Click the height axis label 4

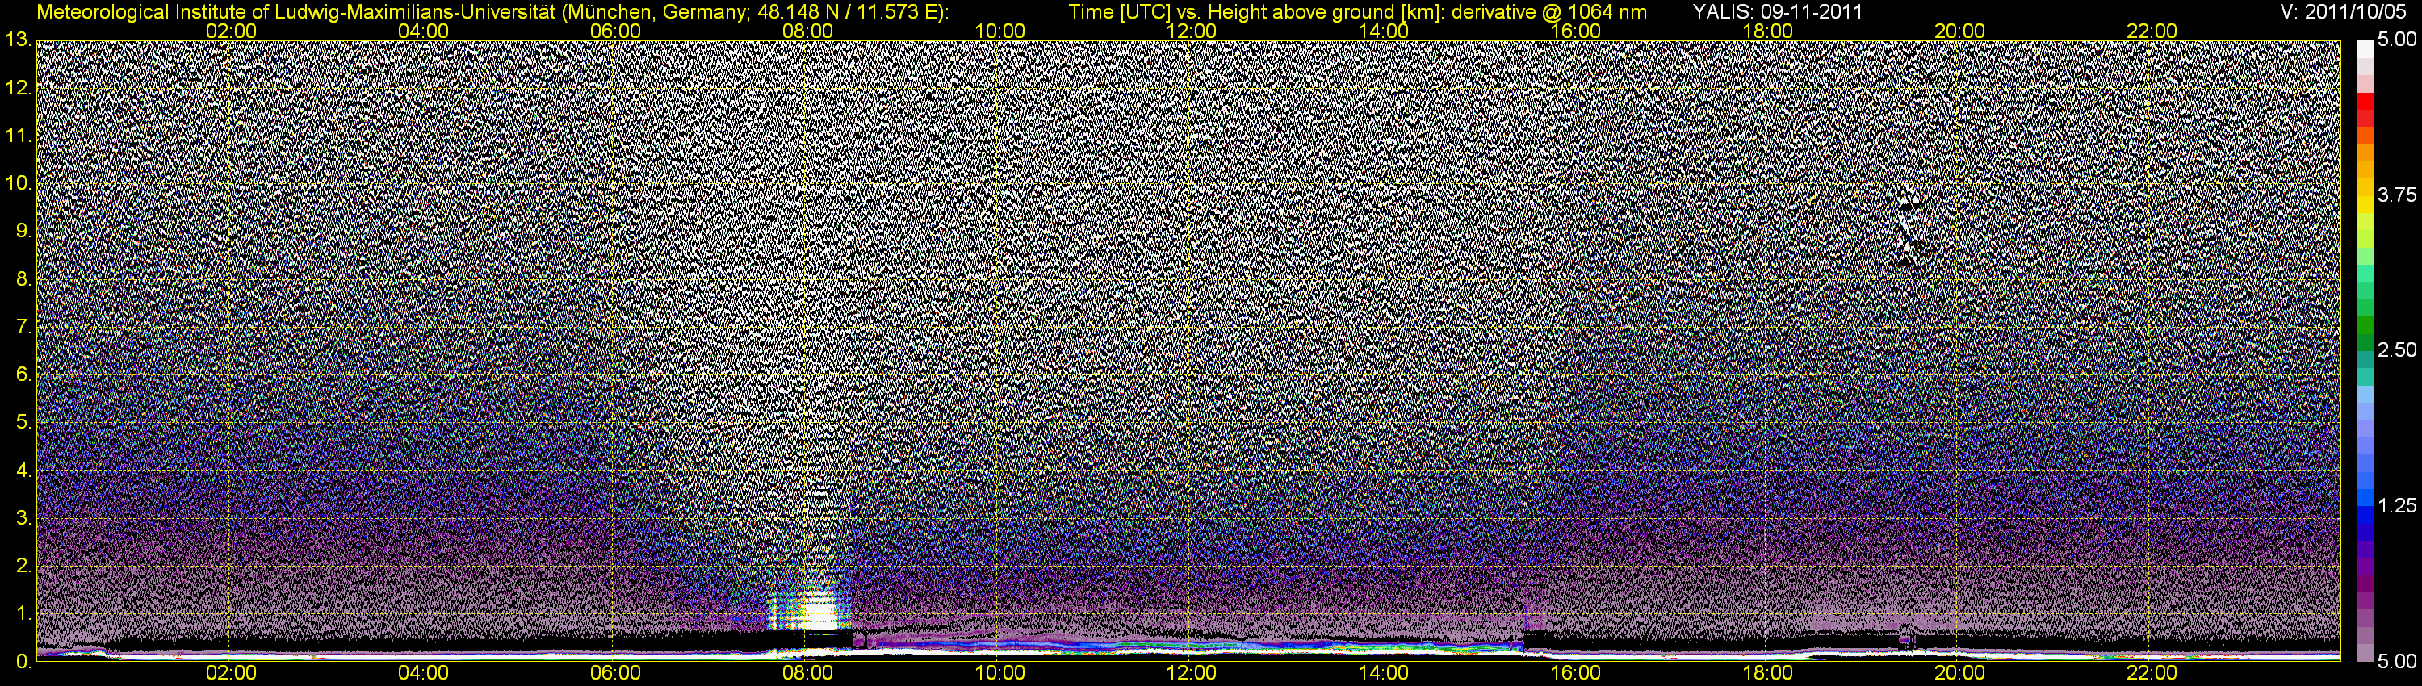coord(23,471)
